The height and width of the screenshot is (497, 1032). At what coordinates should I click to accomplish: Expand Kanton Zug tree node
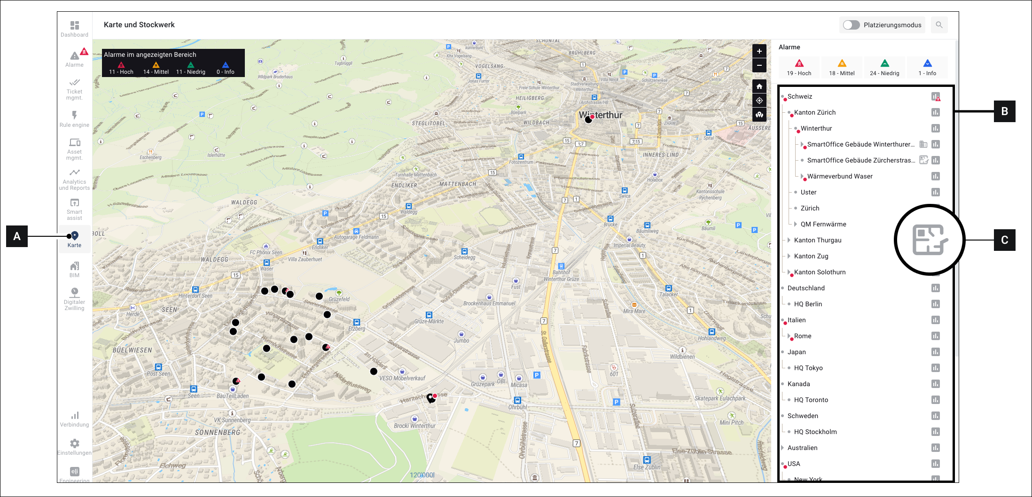tap(789, 256)
